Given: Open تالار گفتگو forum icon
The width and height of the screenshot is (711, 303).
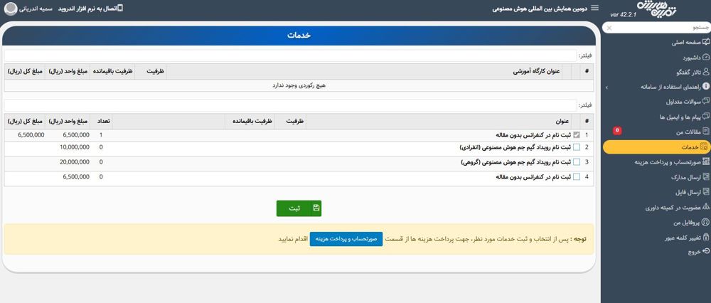Looking at the screenshot, I should [x=705, y=72].
